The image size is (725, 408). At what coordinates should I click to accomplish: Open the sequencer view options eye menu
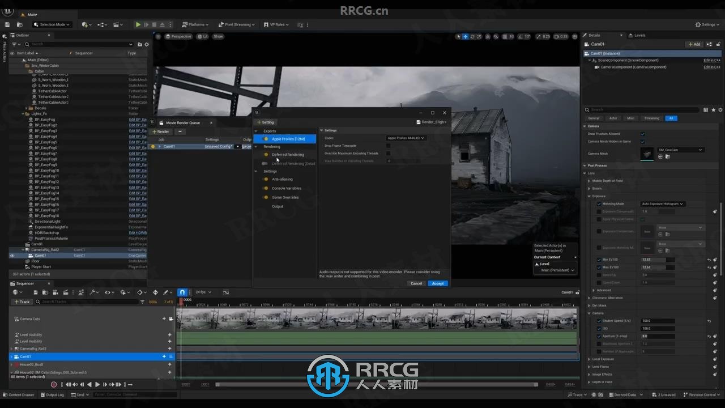click(108, 292)
